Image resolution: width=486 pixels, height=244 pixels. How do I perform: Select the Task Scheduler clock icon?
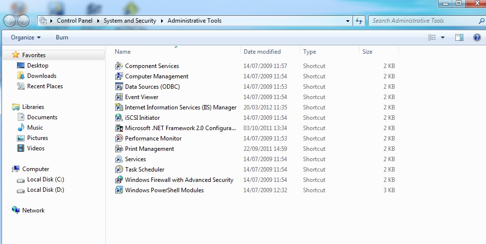119,169
